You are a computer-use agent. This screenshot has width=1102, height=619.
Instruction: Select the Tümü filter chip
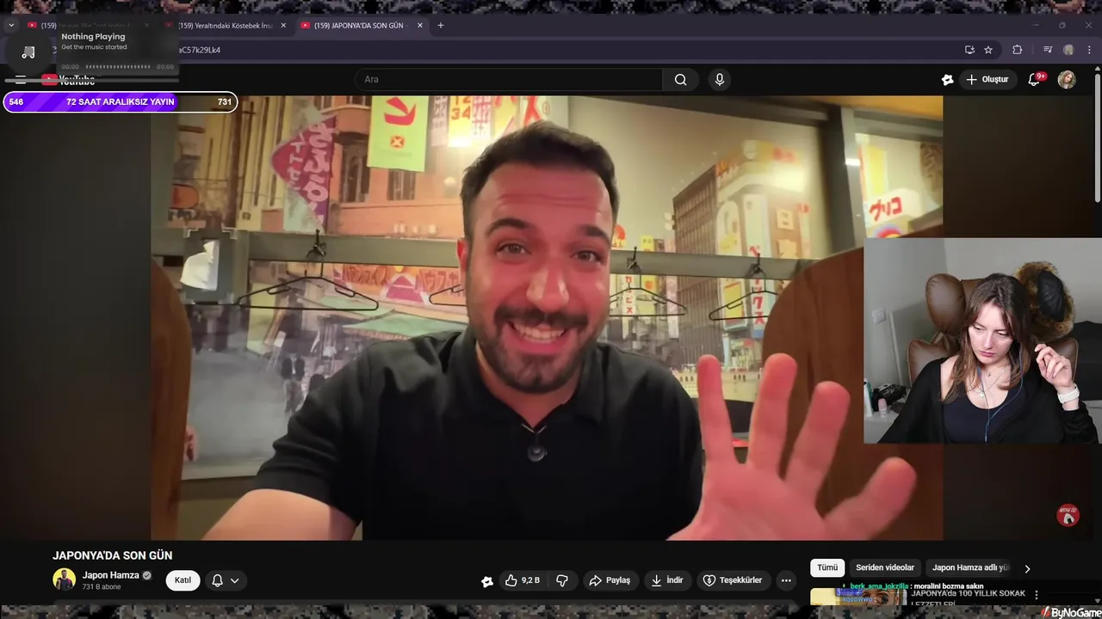[x=827, y=567]
